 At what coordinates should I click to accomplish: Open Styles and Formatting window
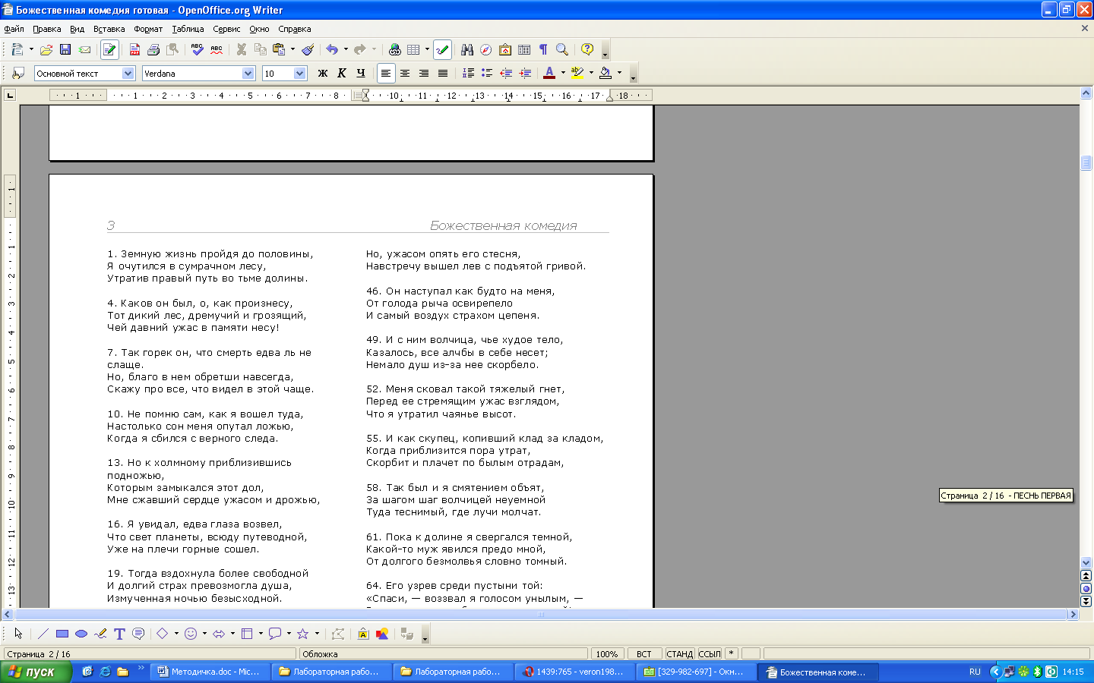coord(18,74)
